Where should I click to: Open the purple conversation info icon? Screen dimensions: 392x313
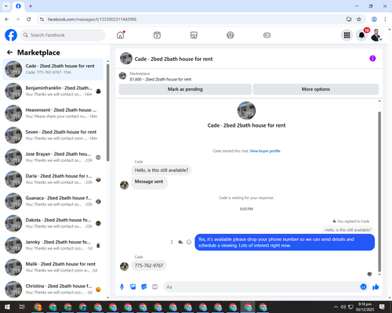click(372, 59)
